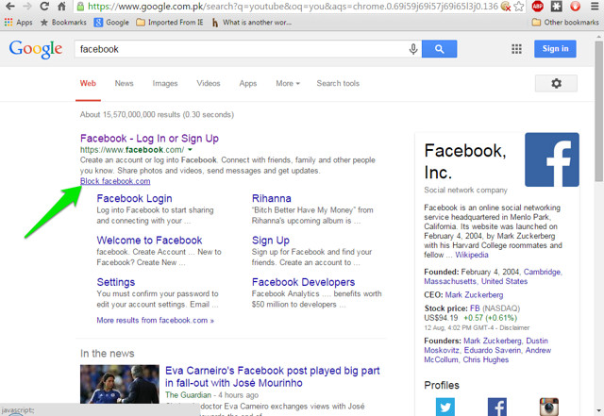Bookmark this page with the star icon
Viewport: 604px width, 416px height.
point(519,7)
